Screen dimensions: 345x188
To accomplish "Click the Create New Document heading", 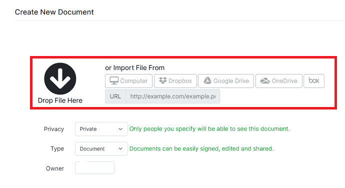I will click(x=54, y=12).
